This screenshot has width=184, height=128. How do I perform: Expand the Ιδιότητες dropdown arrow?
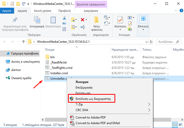coord(120,30)
